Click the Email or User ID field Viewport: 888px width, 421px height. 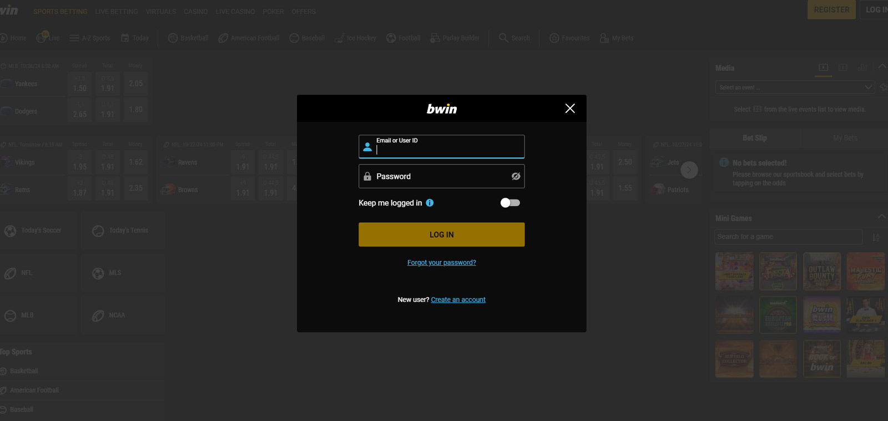coord(441,147)
